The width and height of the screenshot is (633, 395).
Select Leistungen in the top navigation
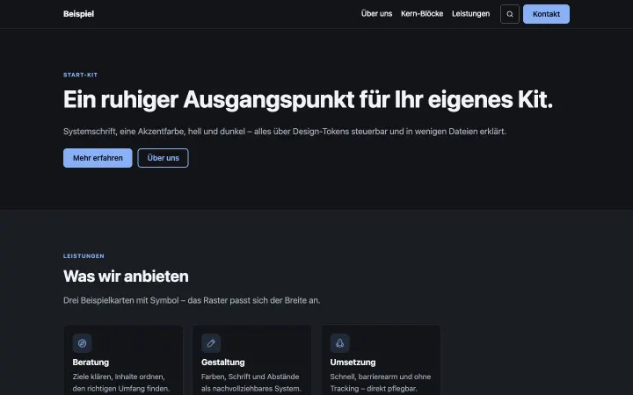coord(470,14)
